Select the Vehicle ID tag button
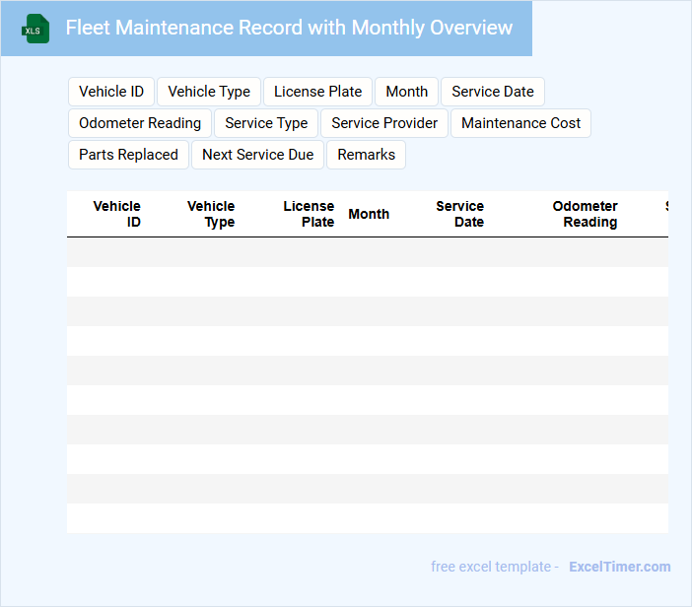Viewport: 692px width, 607px height. 111,92
